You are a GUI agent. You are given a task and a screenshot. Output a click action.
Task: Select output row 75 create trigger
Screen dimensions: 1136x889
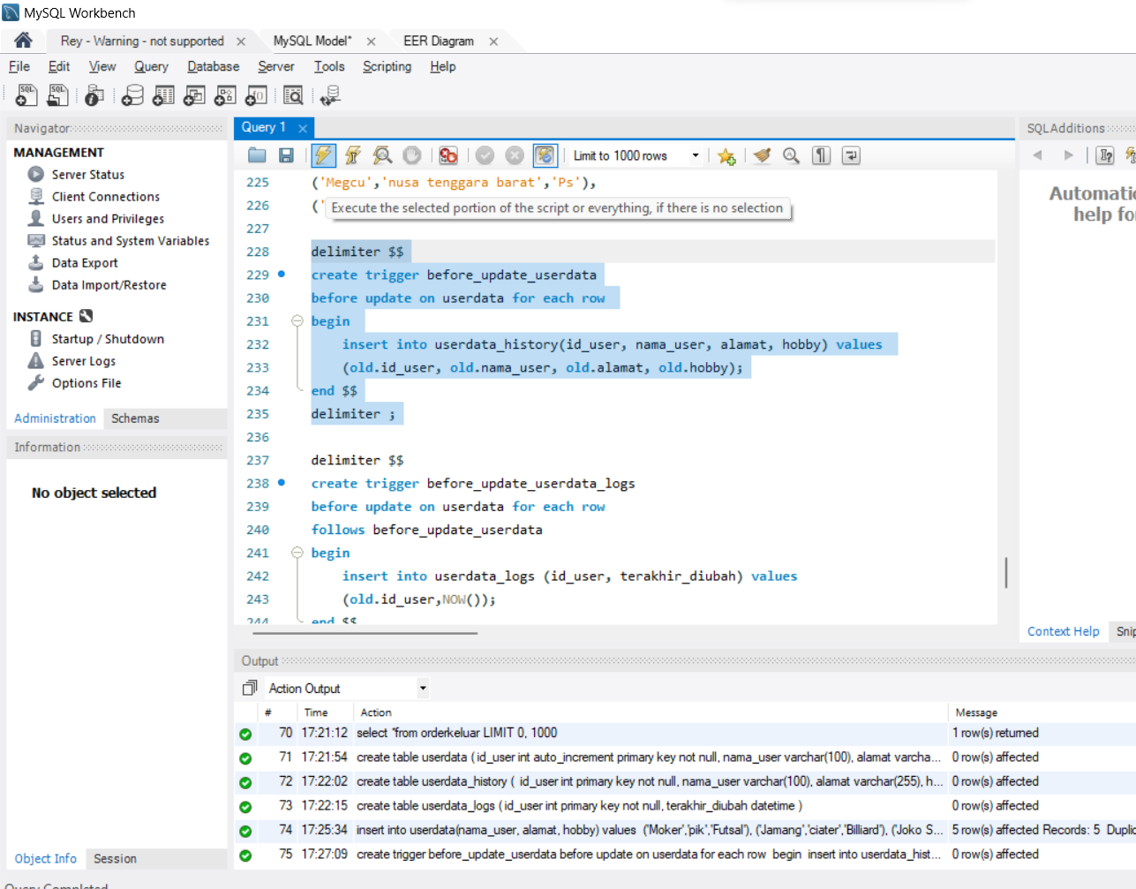[x=685, y=855]
